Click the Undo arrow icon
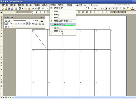 pyautogui.click(x=33, y=8)
